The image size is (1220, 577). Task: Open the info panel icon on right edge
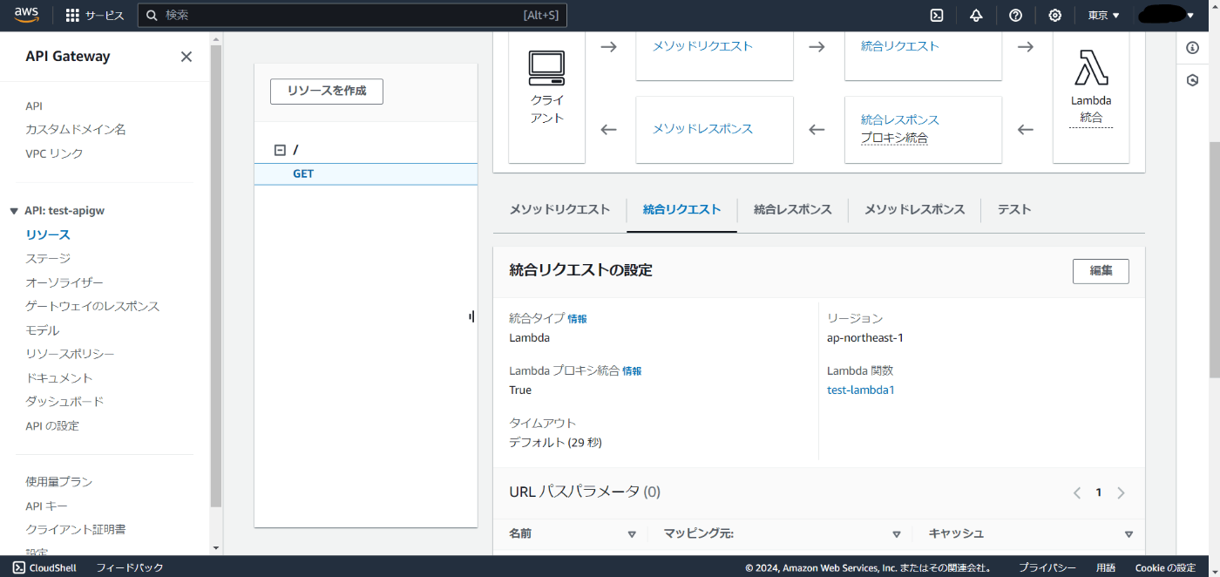point(1193,48)
